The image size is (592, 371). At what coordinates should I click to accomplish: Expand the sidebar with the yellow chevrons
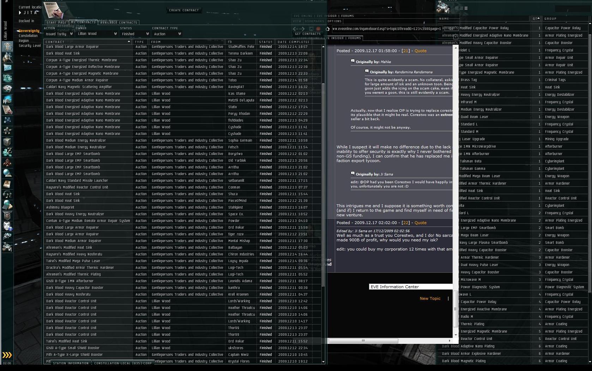pos(7,355)
